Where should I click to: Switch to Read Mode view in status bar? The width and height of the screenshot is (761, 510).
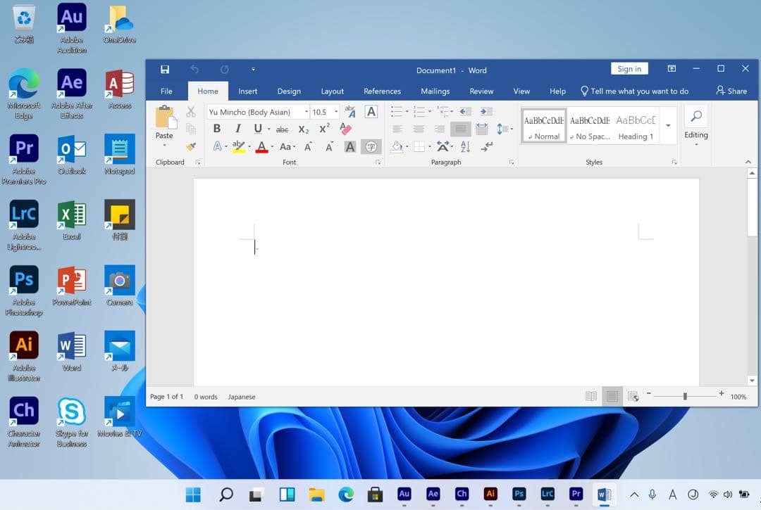(591, 397)
